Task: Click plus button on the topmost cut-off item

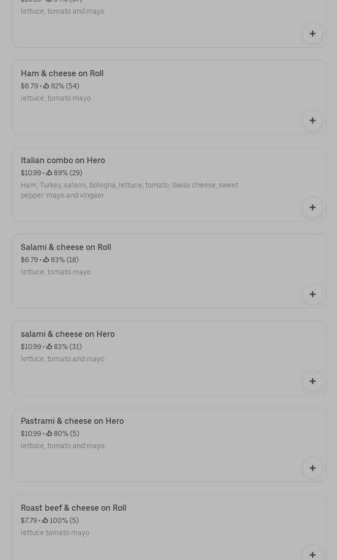Action: [312, 34]
